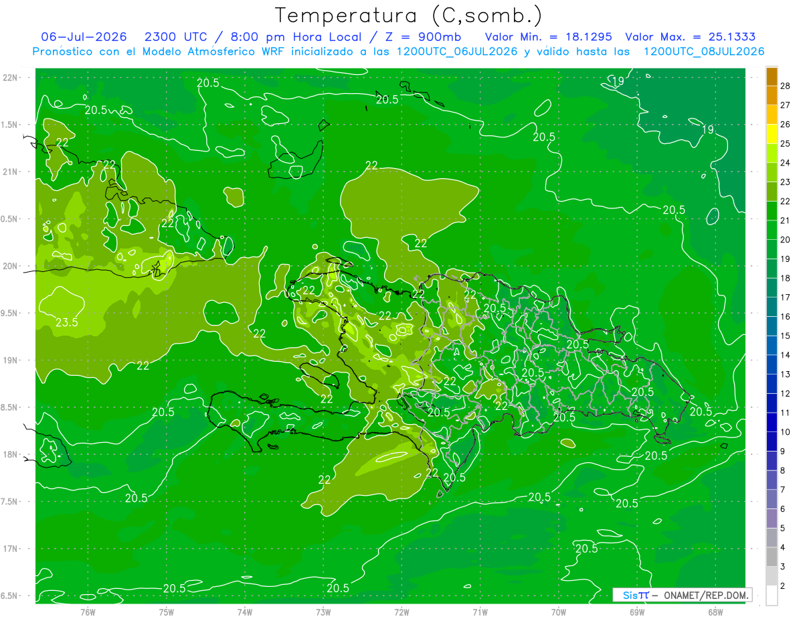
Task: Click the '73W' longitude axis label
Action: click(323, 612)
